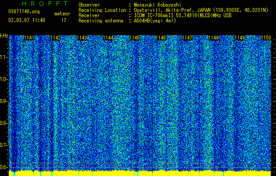Select the ICOM IC-706mkII receiver text

click(x=183, y=15)
